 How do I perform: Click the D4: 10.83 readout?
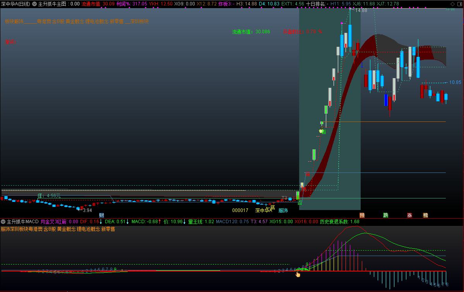[x=269, y=4]
